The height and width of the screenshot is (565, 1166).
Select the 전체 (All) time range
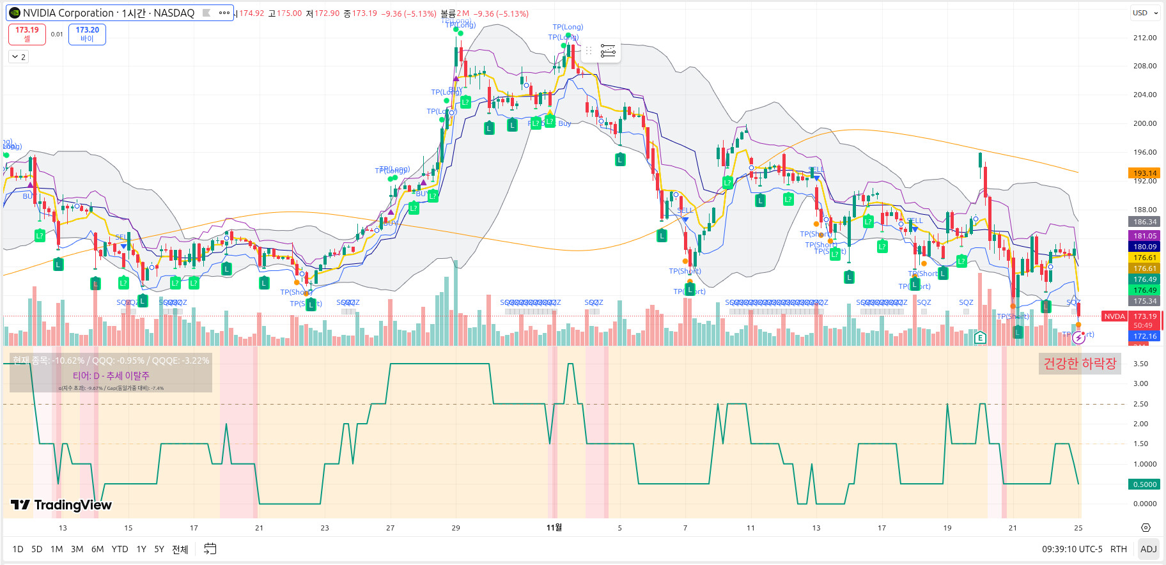click(x=180, y=549)
